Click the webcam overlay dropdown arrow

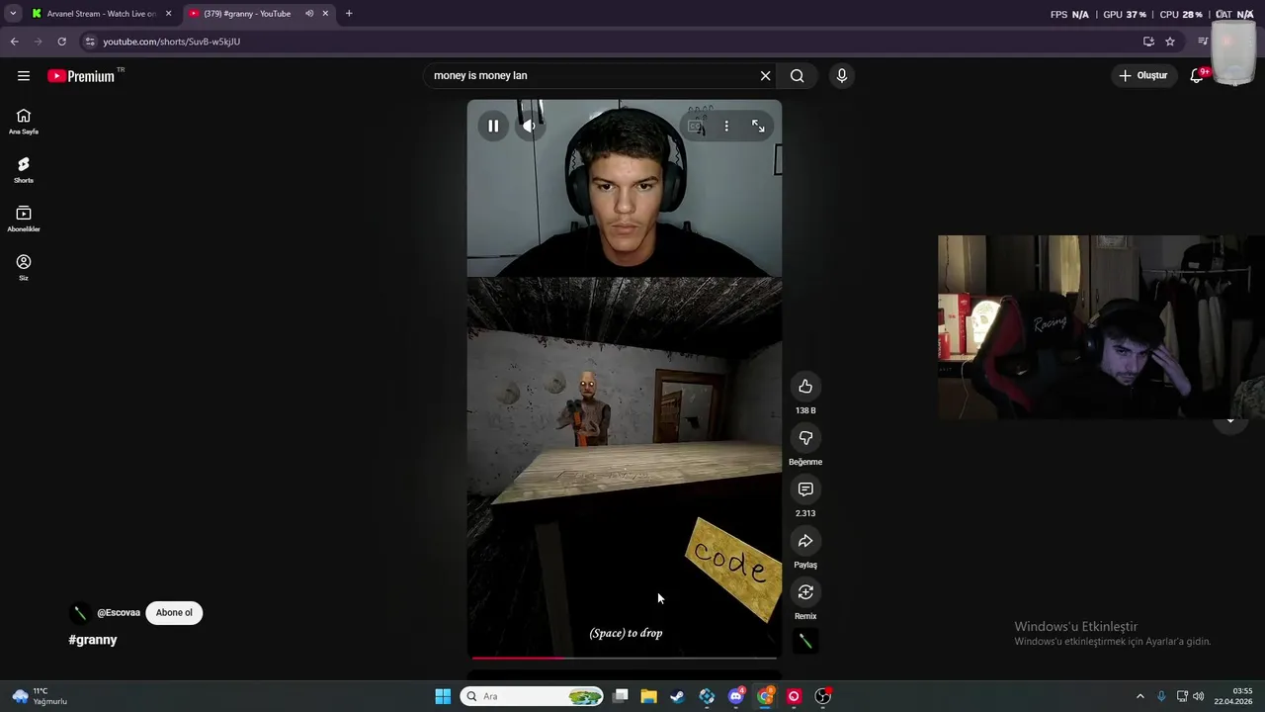(x=1230, y=421)
